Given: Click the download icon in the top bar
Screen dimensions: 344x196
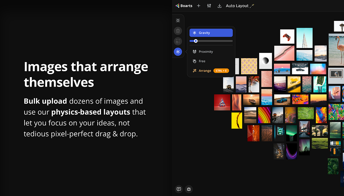Looking at the screenshot, I should pyautogui.click(x=220, y=6).
